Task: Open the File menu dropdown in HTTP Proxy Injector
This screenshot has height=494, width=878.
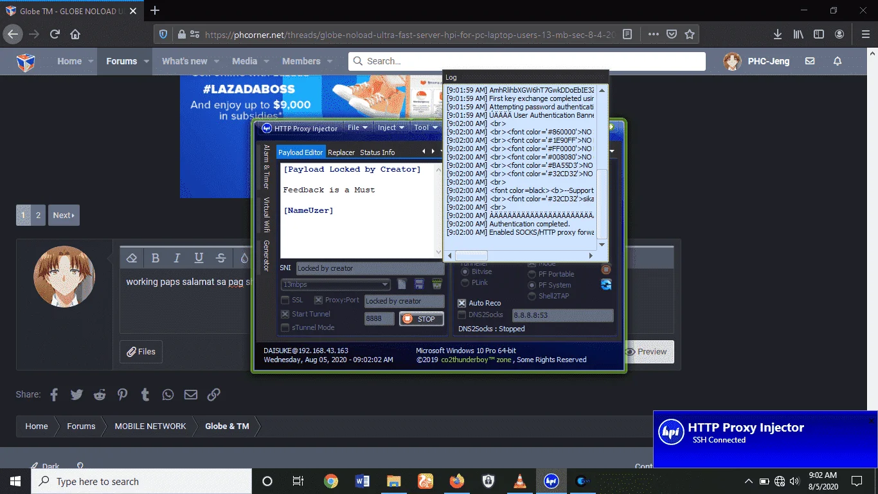Action: click(357, 127)
